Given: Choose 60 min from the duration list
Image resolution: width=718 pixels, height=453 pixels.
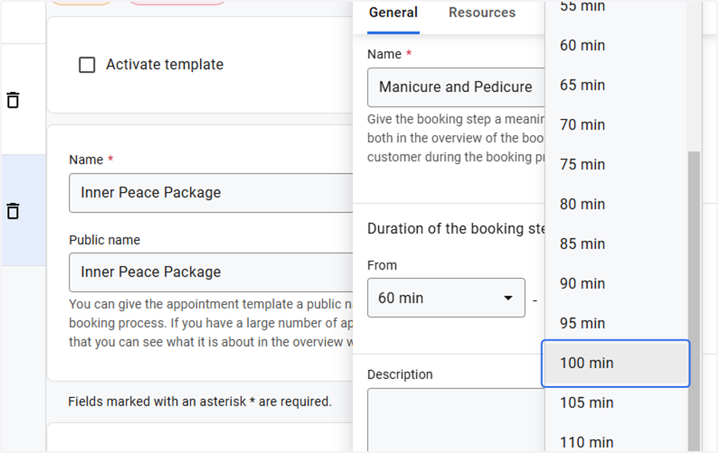Looking at the screenshot, I should coord(616,45).
